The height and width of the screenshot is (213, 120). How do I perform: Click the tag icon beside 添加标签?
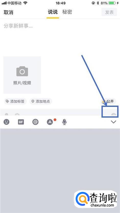click(7, 101)
